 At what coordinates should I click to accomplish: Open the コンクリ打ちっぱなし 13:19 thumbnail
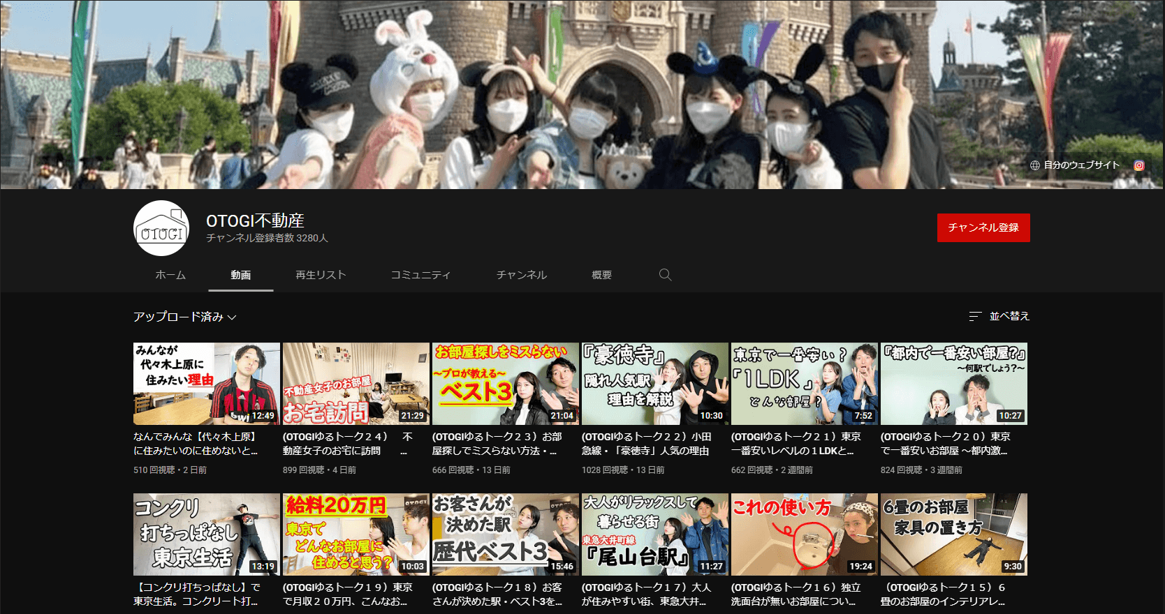pyautogui.click(x=207, y=534)
